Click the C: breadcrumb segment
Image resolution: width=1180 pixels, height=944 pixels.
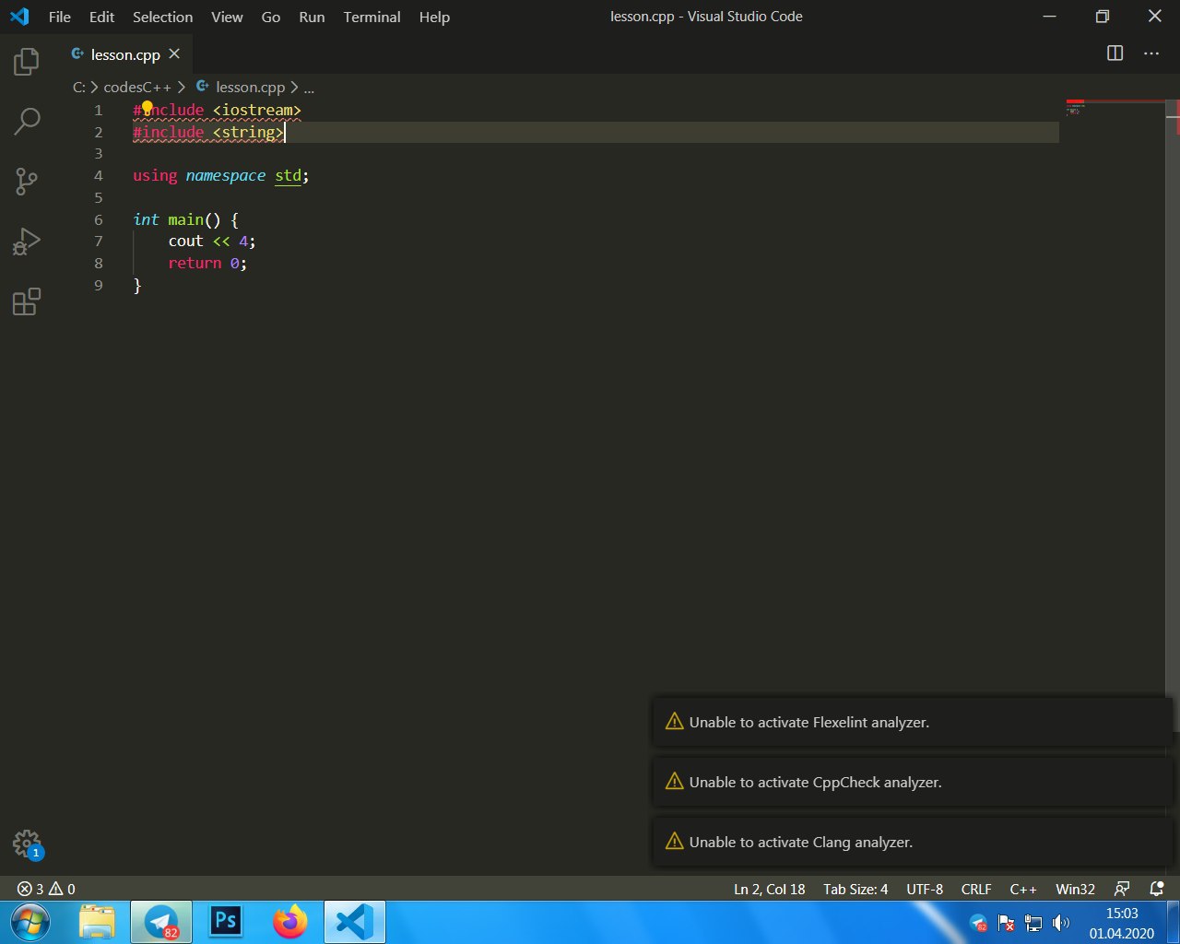coord(79,87)
